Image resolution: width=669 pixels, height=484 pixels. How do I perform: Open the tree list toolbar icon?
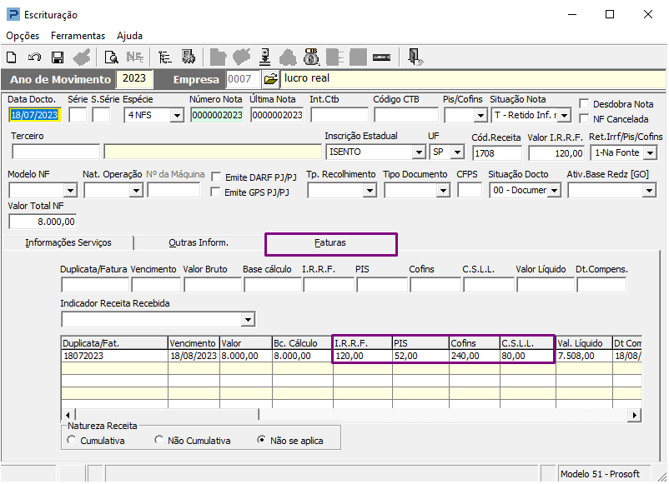(x=164, y=57)
